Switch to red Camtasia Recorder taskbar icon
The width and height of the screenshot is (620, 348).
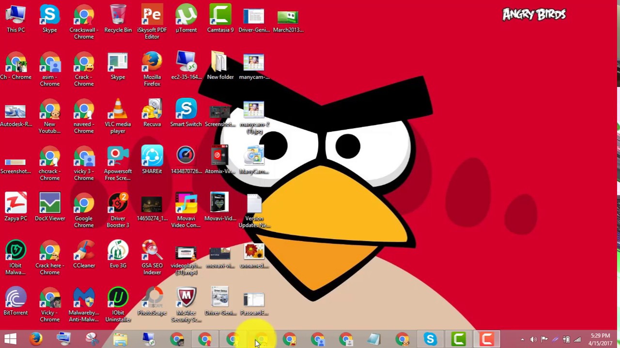click(x=487, y=339)
